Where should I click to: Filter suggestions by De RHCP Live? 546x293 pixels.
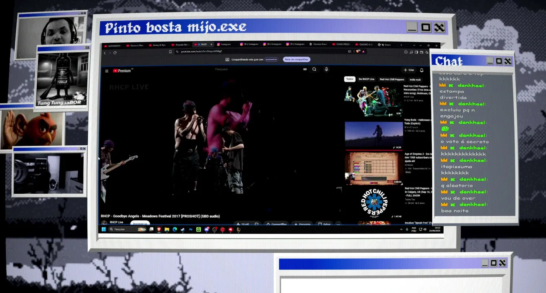coord(366,79)
